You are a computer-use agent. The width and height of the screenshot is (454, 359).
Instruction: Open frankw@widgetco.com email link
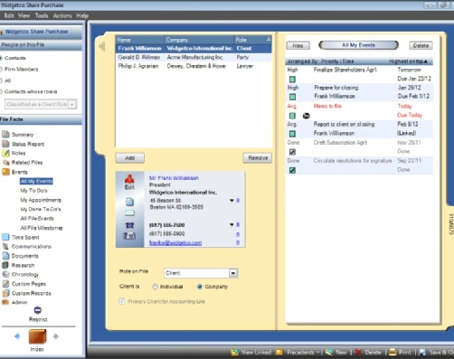(175, 243)
